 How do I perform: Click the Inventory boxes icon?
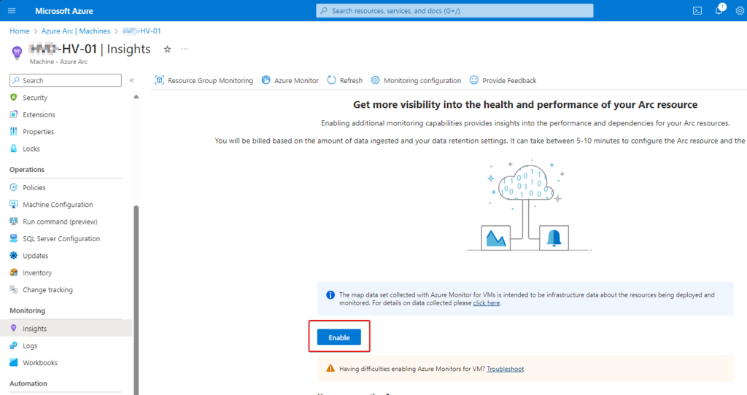[x=13, y=273]
